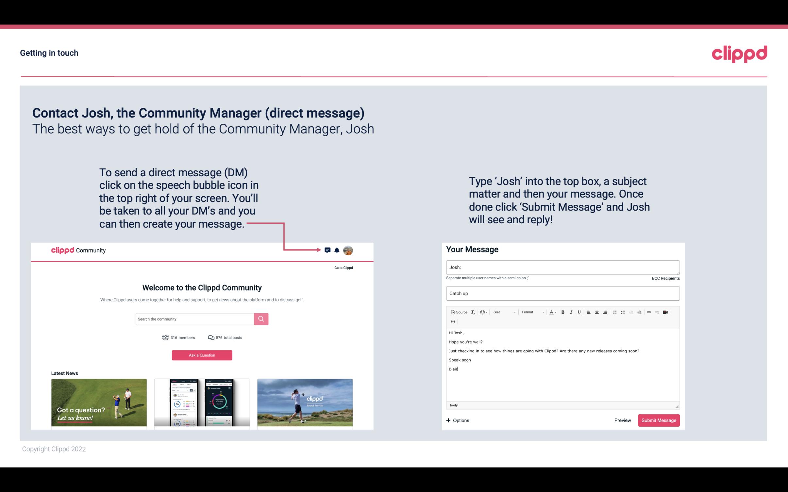Toggle ordered list formatting option
The width and height of the screenshot is (788, 492).
(x=615, y=312)
